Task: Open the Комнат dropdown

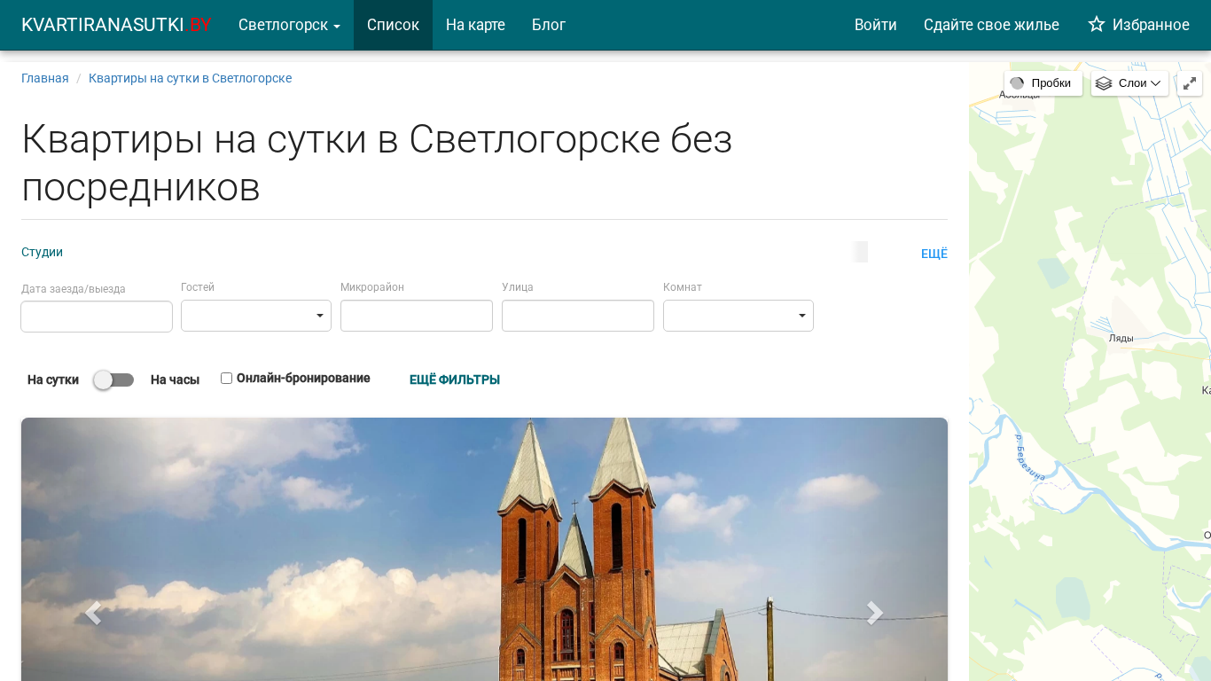Action: tap(738, 316)
